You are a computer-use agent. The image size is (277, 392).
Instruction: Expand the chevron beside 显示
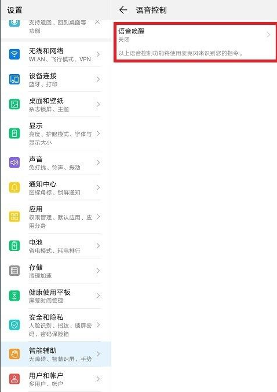coord(98,133)
